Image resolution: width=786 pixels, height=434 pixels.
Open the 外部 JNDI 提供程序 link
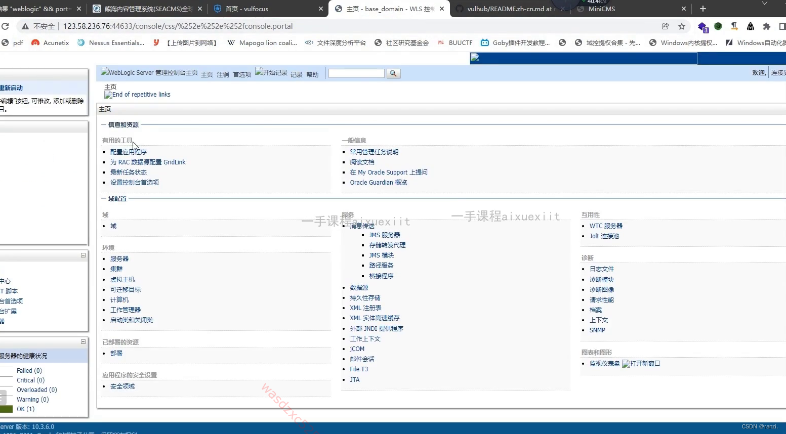click(x=377, y=329)
